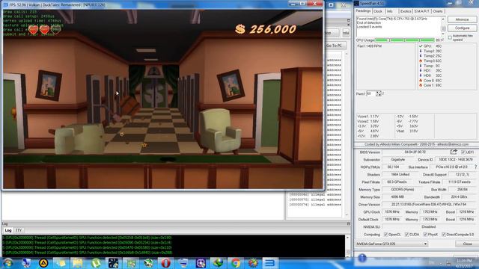Switch to the Readings tab in SpeedFan
This screenshot has height=269, width=479.
click(363, 11)
